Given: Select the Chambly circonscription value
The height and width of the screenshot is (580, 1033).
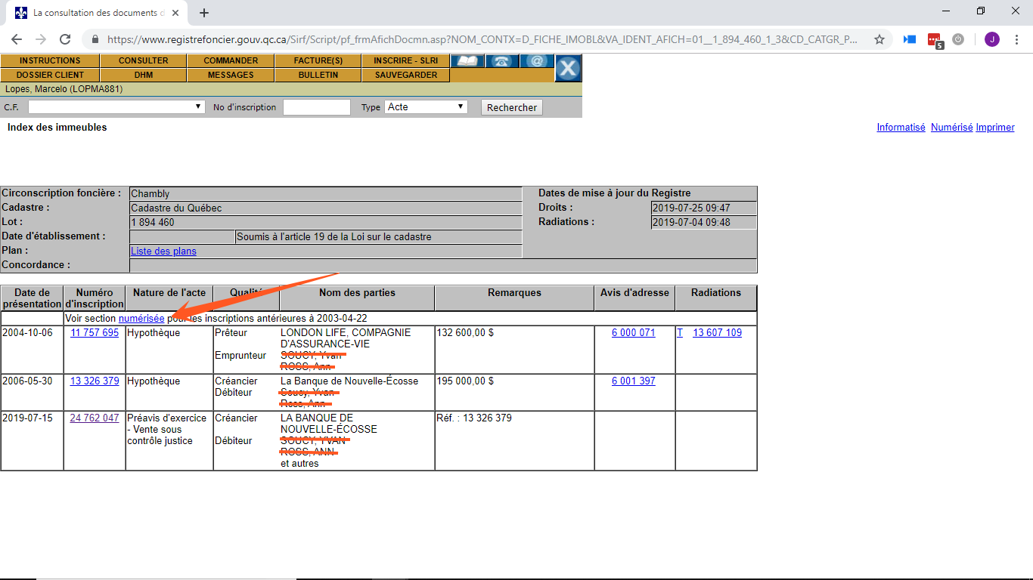Looking at the screenshot, I should [150, 194].
